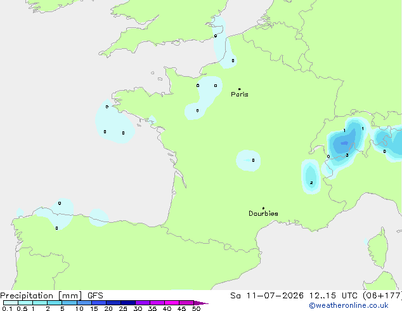Image resolution: width=402 pixels, height=311 pixels.
Task: Click the Paris city label
Action: pyautogui.click(x=240, y=95)
